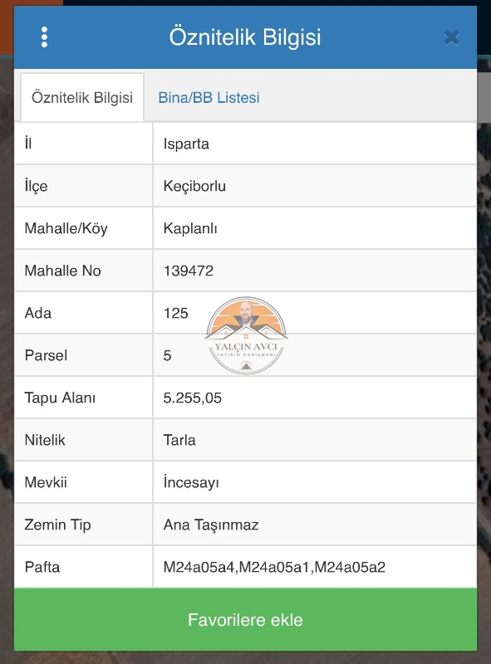The width and height of the screenshot is (491, 664).
Task: Click the Zemin Tip value Ana Taşınmaz
Action: 211,525
